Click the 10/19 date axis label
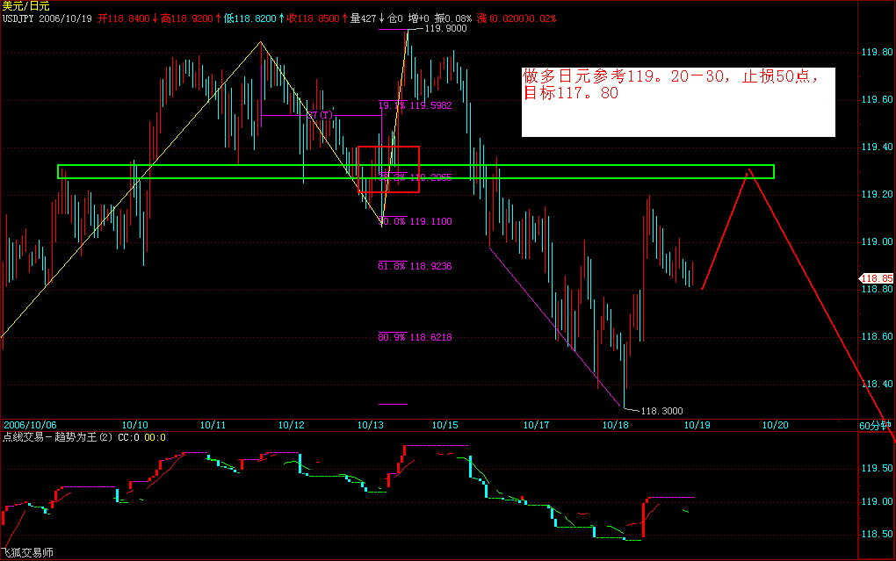The image size is (896, 561). tap(697, 425)
